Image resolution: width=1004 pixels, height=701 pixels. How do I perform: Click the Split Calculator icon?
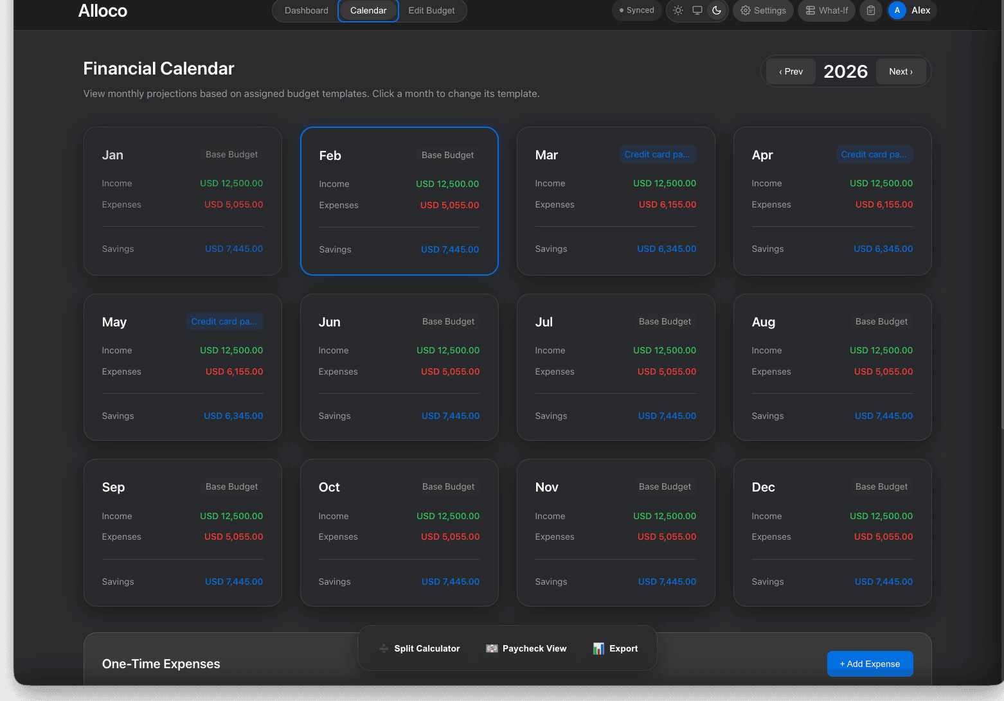[384, 648]
